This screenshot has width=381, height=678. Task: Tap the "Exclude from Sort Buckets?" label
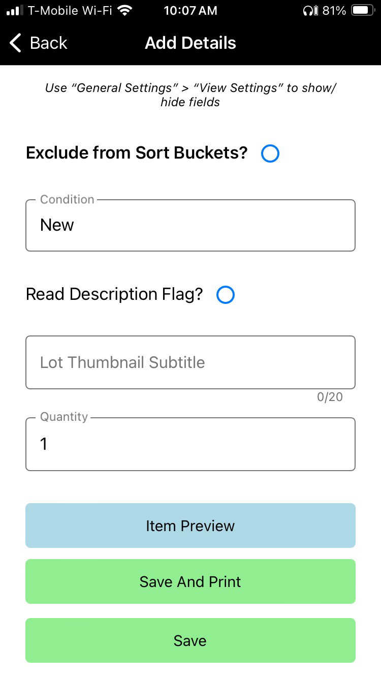point(137,153)
